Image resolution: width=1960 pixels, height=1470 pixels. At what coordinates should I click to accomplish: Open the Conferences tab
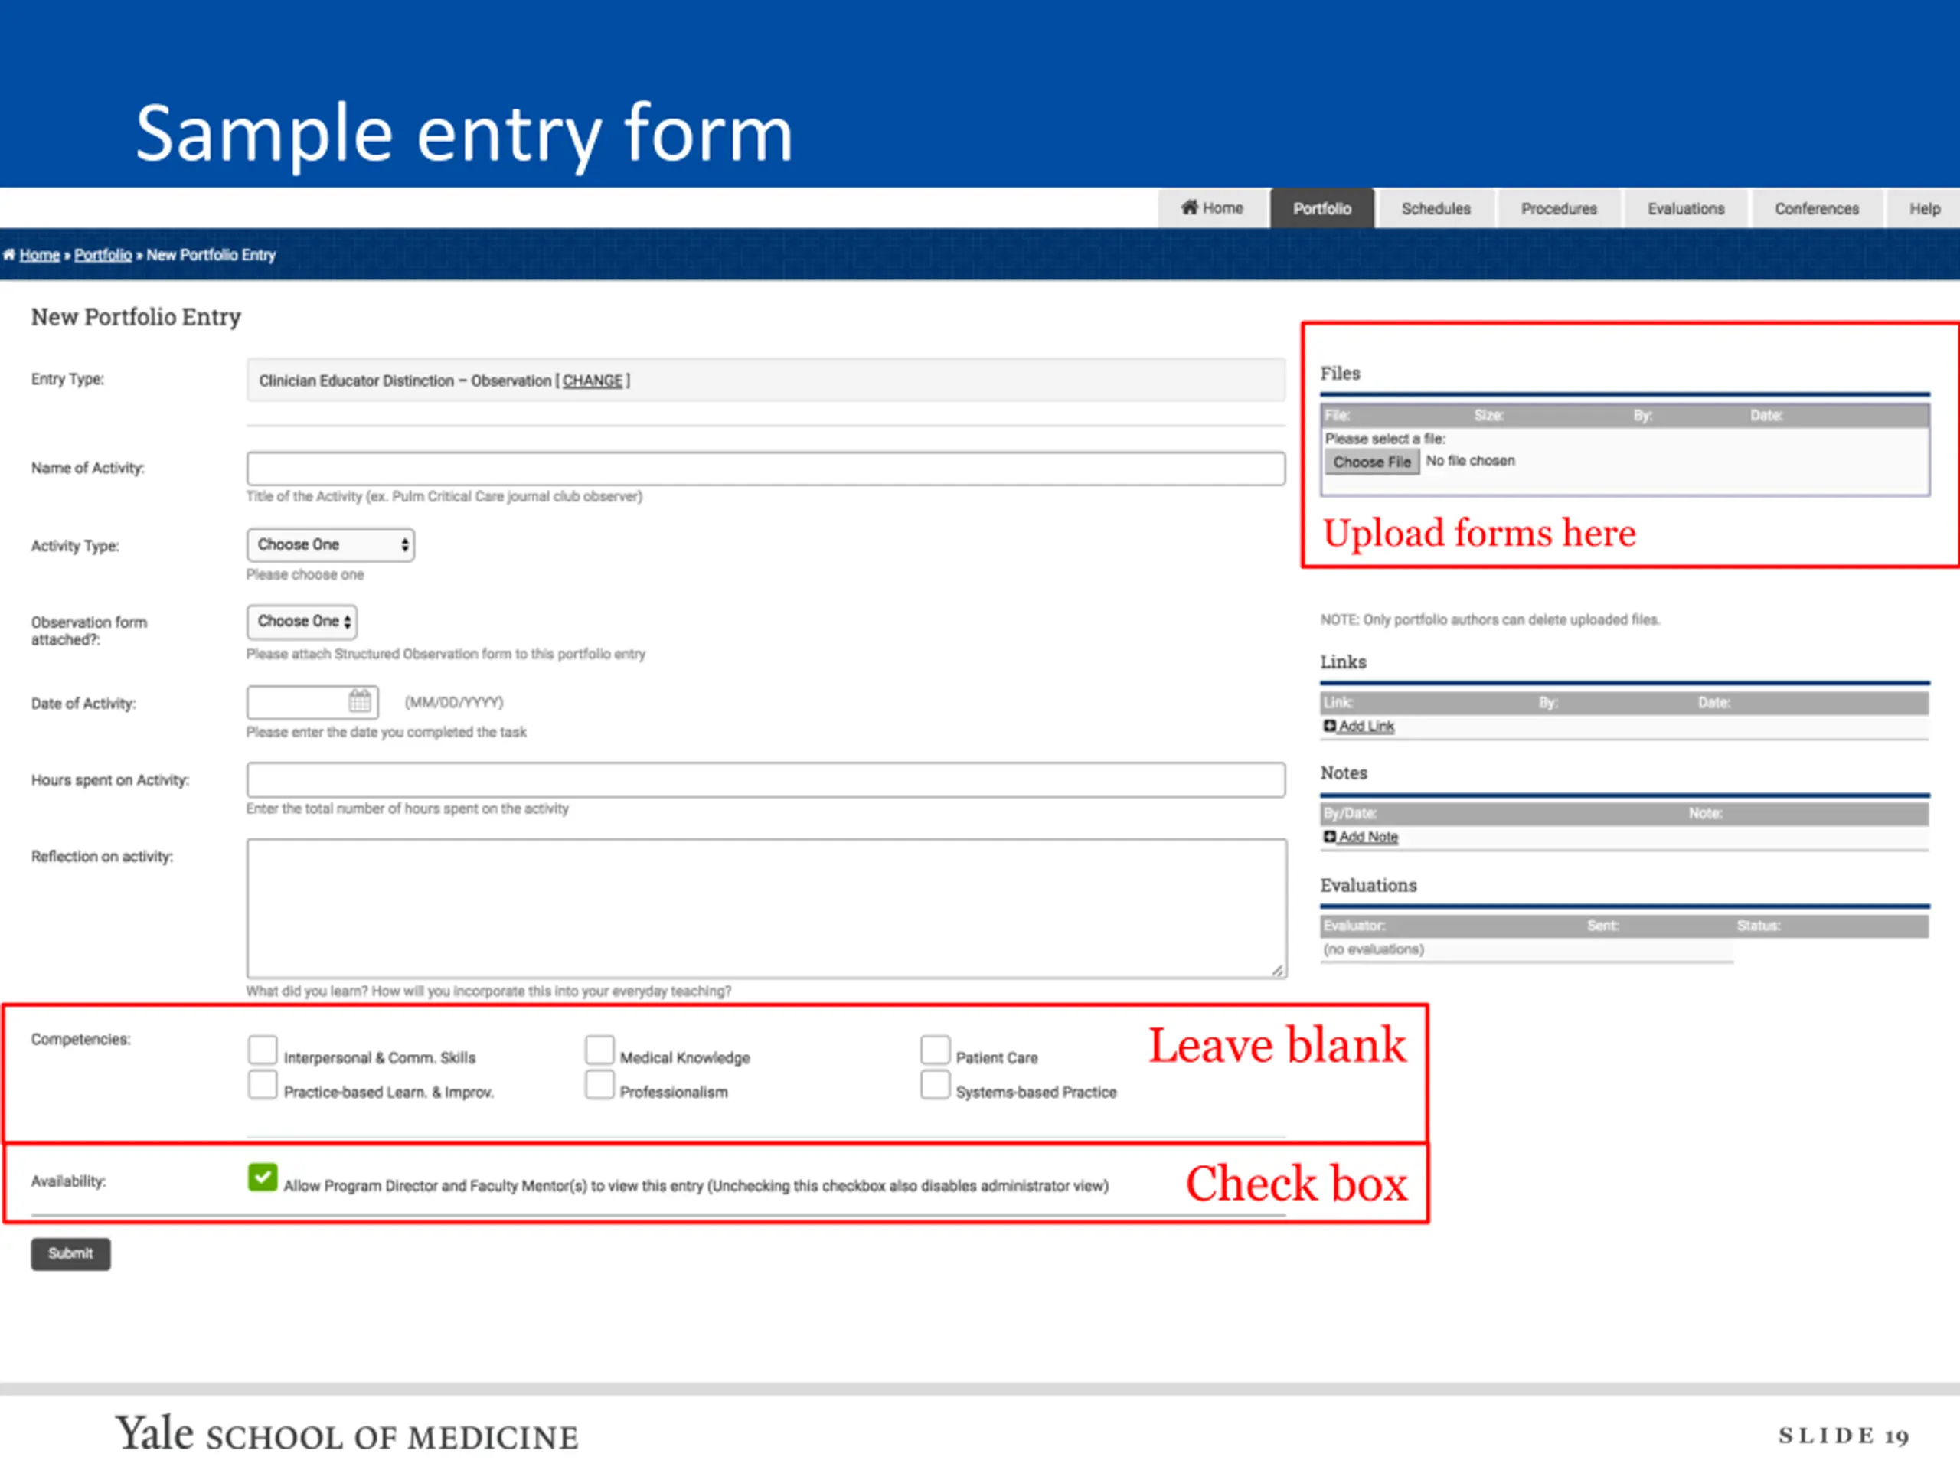tap(1817, 208)
